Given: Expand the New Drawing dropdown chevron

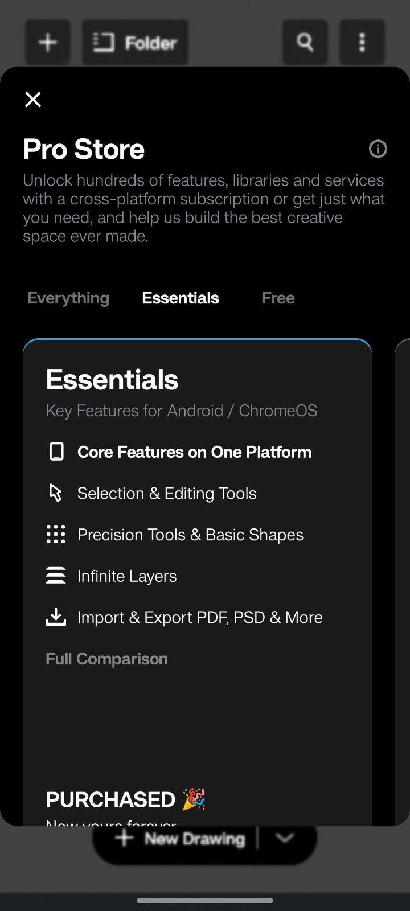Looking at the screenshot, I should point(285,839).
